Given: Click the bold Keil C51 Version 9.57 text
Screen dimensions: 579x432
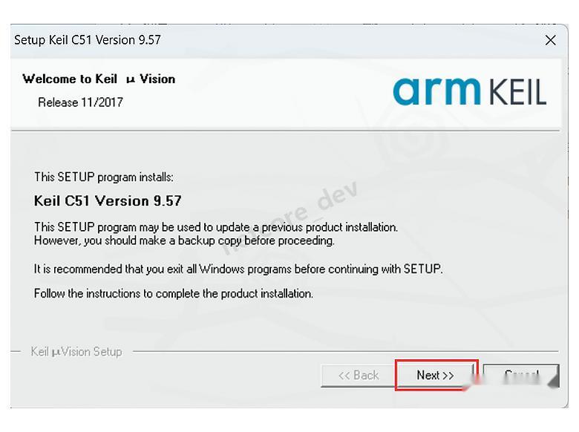Looking at the screenshot, I should pyautogui.click(x=108, y=201).
